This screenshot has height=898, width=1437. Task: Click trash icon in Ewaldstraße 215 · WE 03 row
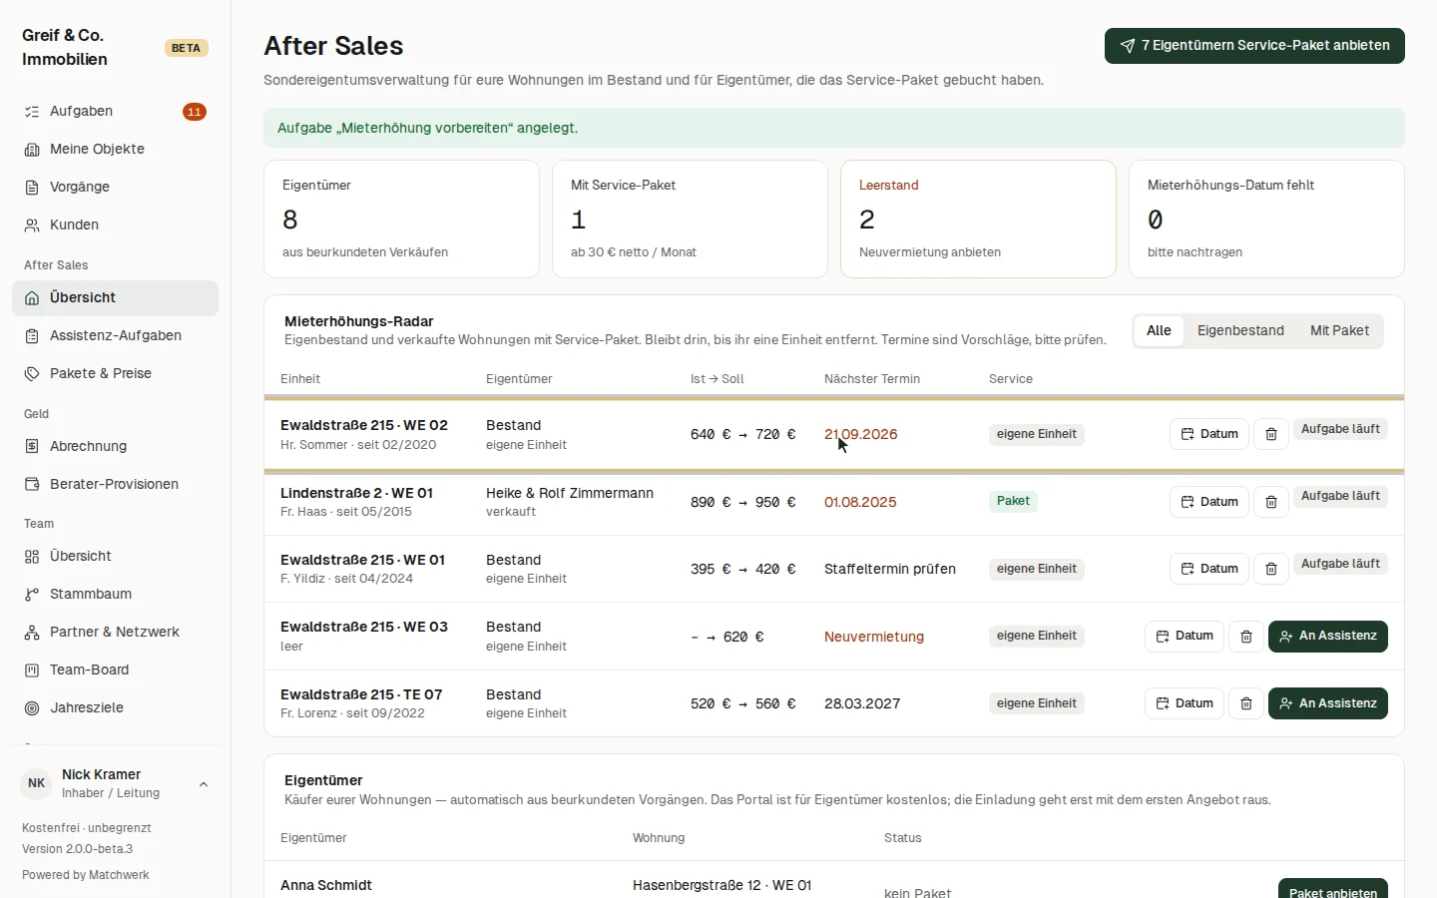pos(1245,637)
